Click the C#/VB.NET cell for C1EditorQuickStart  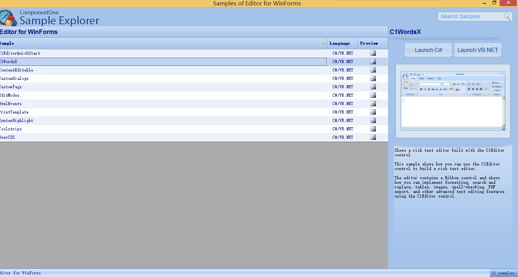click(x=343, y=53)
